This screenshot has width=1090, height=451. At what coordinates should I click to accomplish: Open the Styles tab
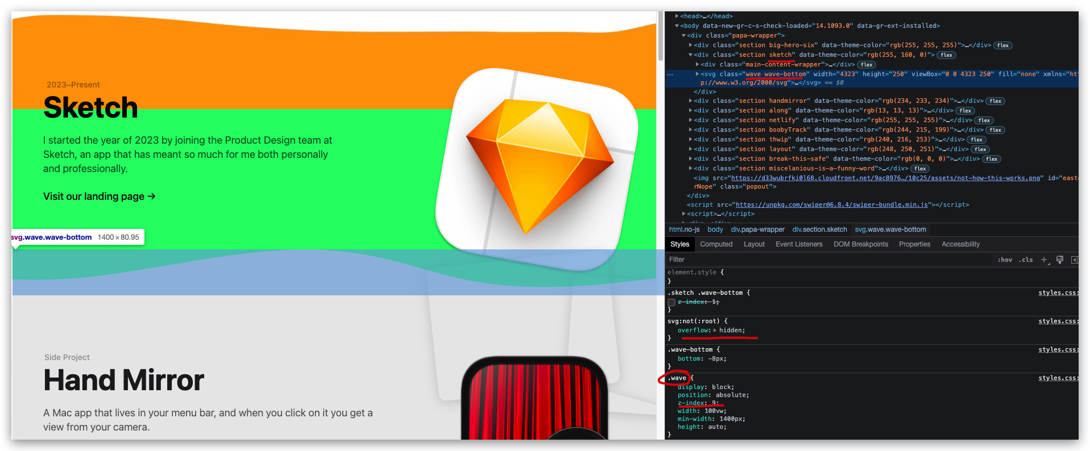point(679,244)
